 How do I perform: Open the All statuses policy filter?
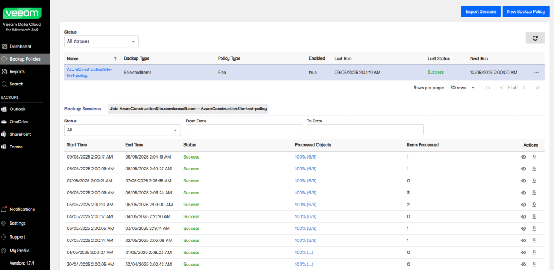[101, 41]
